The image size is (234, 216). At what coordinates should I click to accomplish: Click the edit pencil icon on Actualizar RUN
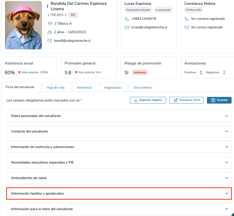point(176,100)
